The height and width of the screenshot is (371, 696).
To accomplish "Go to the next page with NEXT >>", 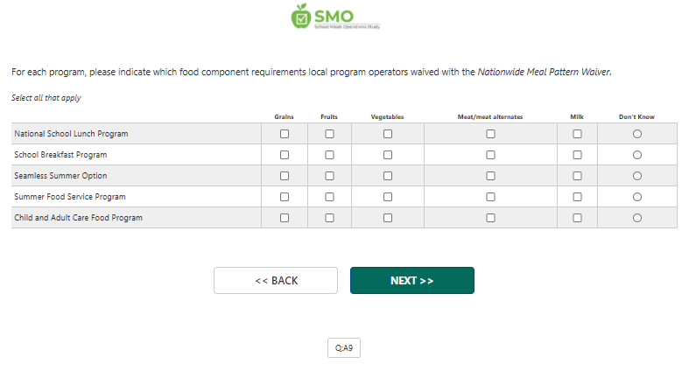I will (x=412, y=281).
